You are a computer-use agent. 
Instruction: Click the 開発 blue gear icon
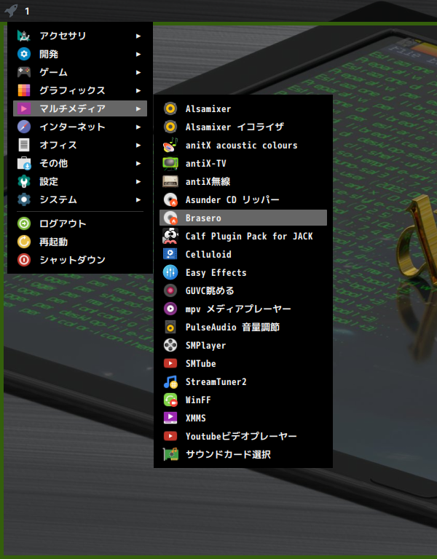point(24,54)
